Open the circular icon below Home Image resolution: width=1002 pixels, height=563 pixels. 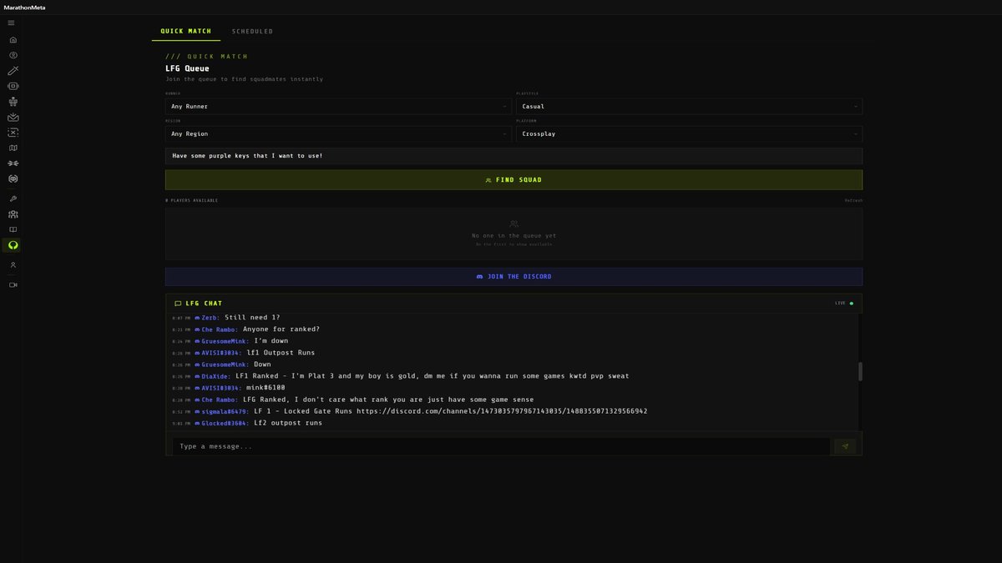click(13, 55)
